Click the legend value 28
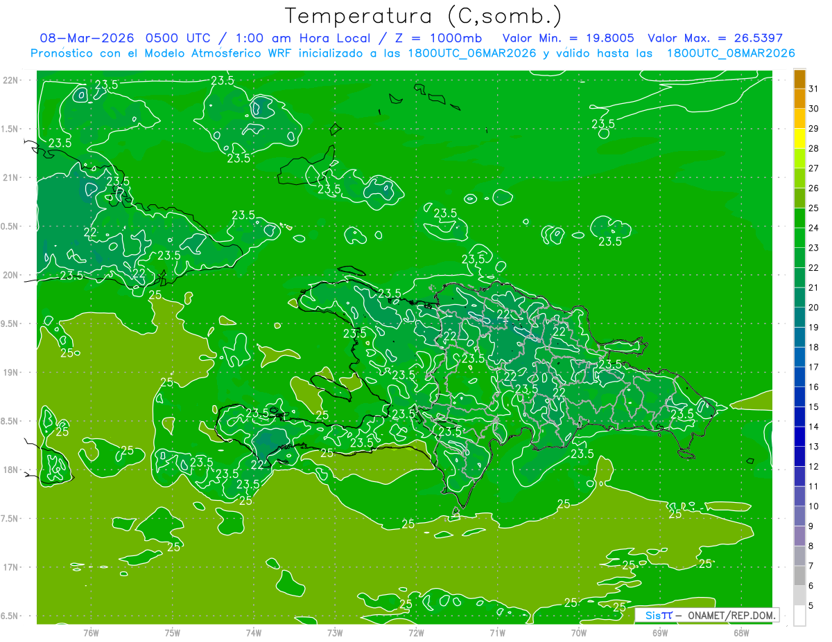The width and height of the screenshot is (832, 642). 814,148
